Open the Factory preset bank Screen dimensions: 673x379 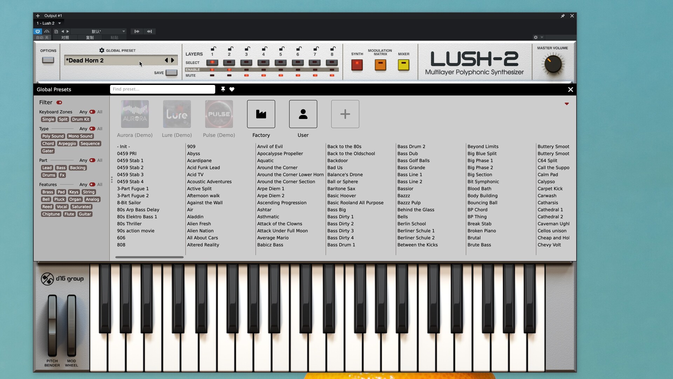coord(261,114)
